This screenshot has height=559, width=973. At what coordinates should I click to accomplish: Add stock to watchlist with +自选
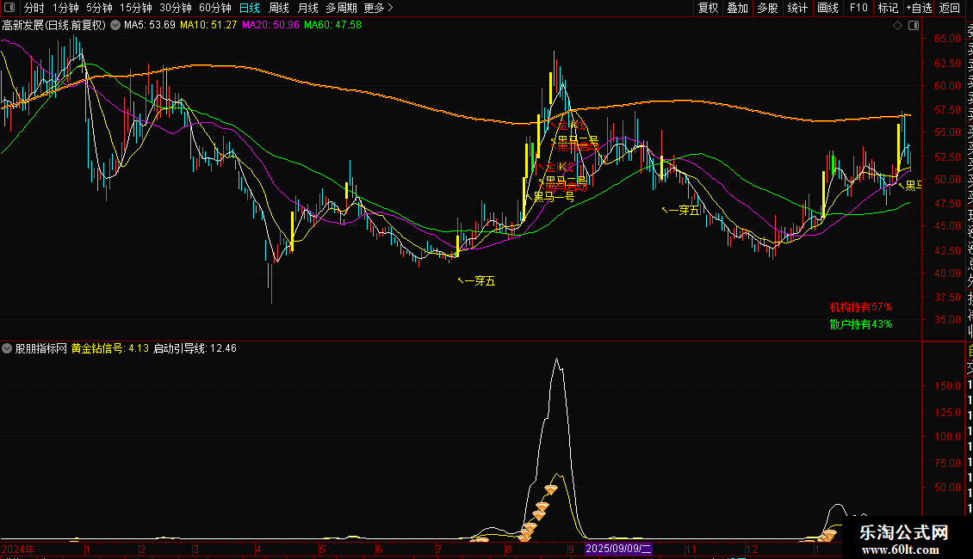(919, 8)
